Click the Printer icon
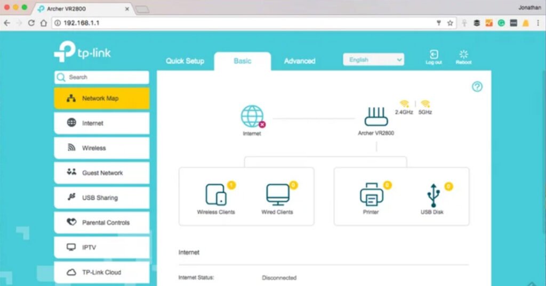Image resolution: width=546 pixels, height=286 pixels. click(x=371, y=195)
